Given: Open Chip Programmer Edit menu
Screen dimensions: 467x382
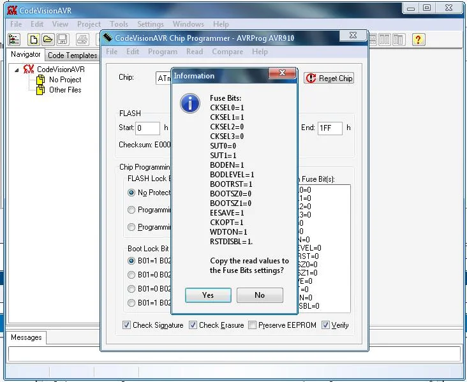Looking at the screenshot, I should 133,52.
